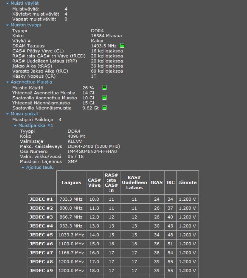Click the DDR4-2400 (1200 MHz) value
Image resolution: width=247 pixels, height=278 pixels.
(94, 146)
